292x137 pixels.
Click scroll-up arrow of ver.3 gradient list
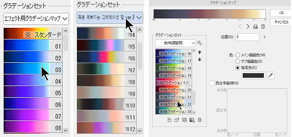pyautogui.click(x=140, y=30)
